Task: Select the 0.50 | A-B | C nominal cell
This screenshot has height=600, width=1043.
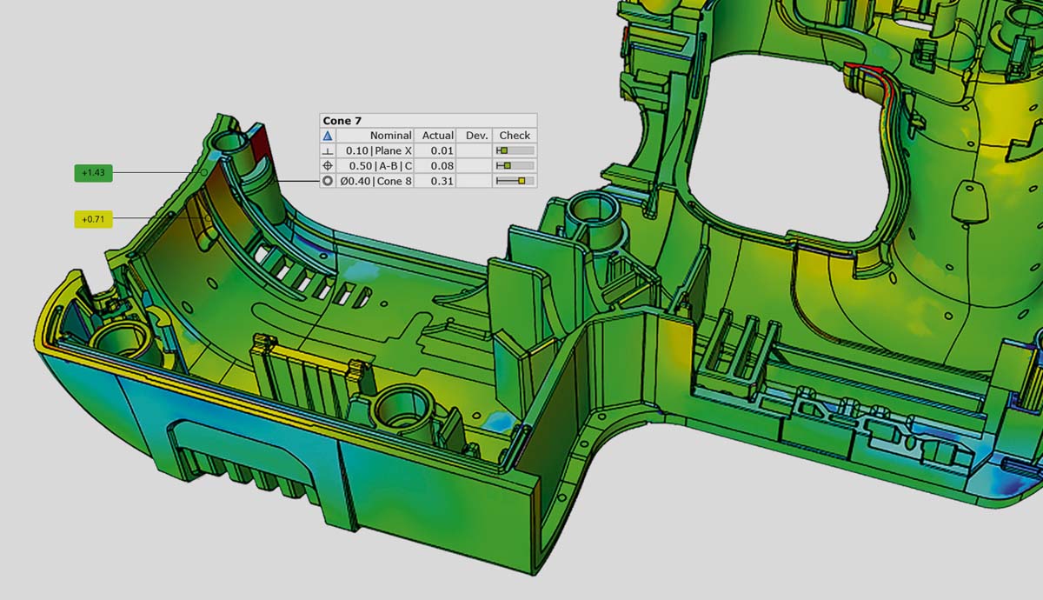Action: point(378,165)
